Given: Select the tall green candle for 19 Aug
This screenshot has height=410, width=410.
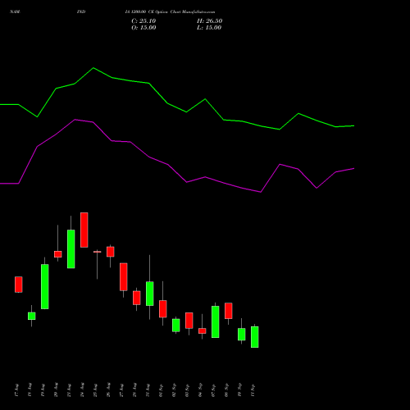Looking at the screenshot, I should 45,286.
